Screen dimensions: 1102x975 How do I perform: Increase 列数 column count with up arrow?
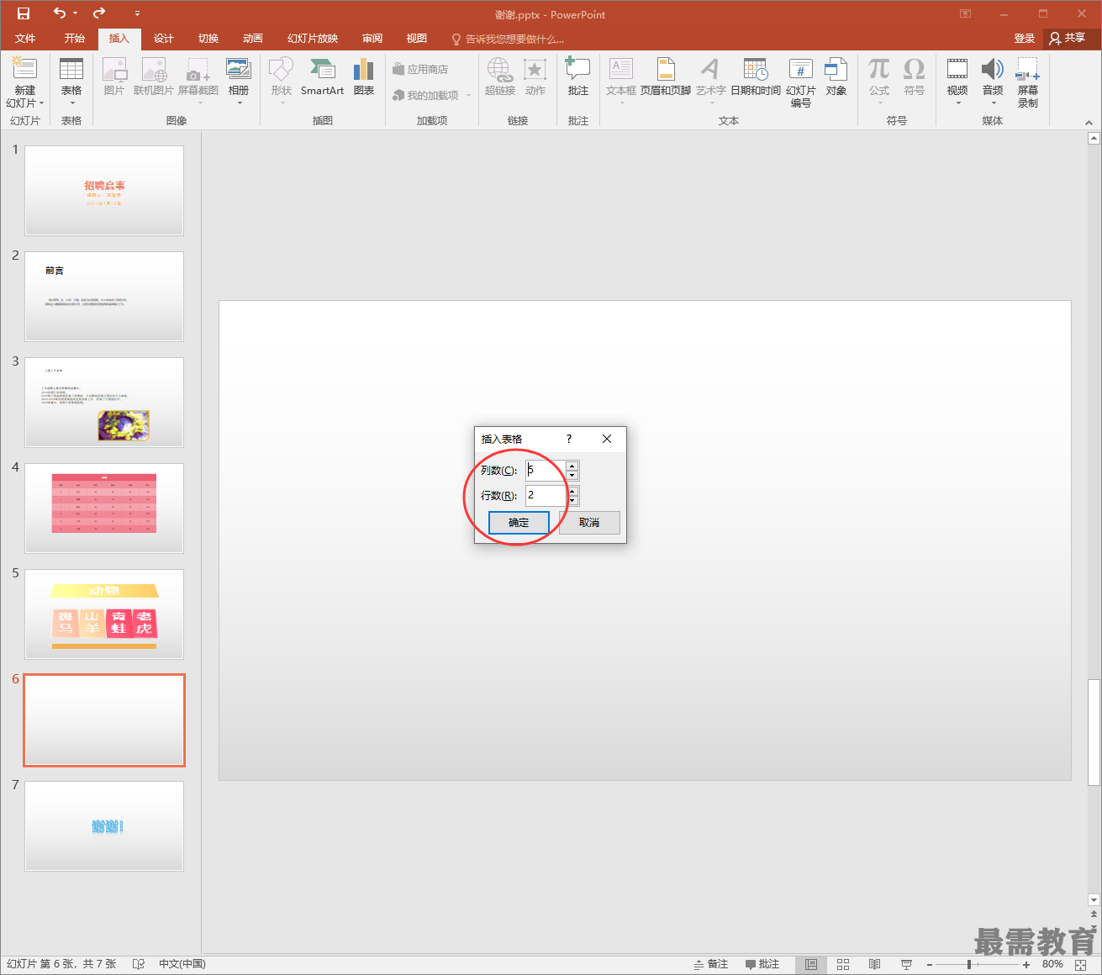(572, 466)
